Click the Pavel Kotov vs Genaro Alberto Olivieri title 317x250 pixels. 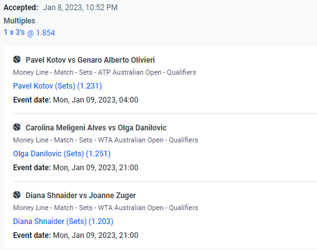point(90,60)
